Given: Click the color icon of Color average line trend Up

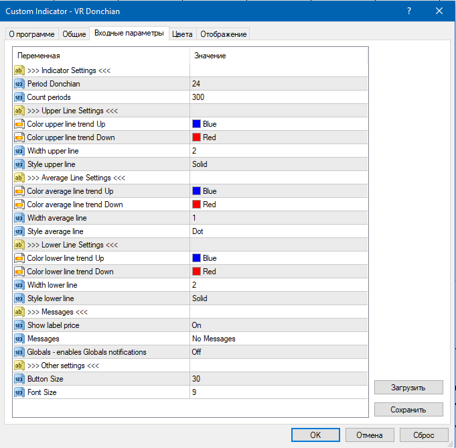Looking at the screenshot, I should (19, 191).
